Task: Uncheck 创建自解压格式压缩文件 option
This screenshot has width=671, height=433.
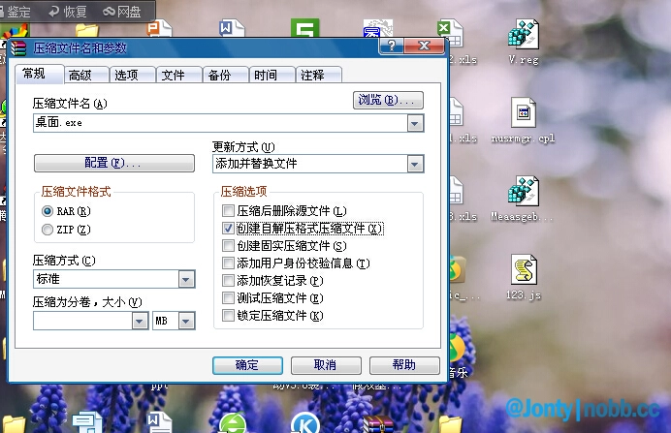Action: pyautogui.click(x=228, y=229)
